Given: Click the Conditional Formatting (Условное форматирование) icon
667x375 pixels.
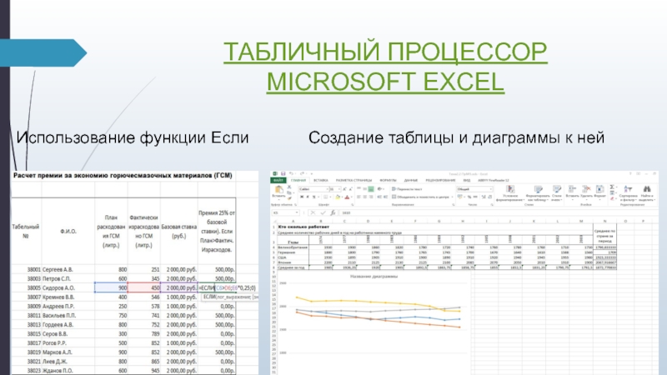Looking at the screenshot, I should click(x=510, y=188).
